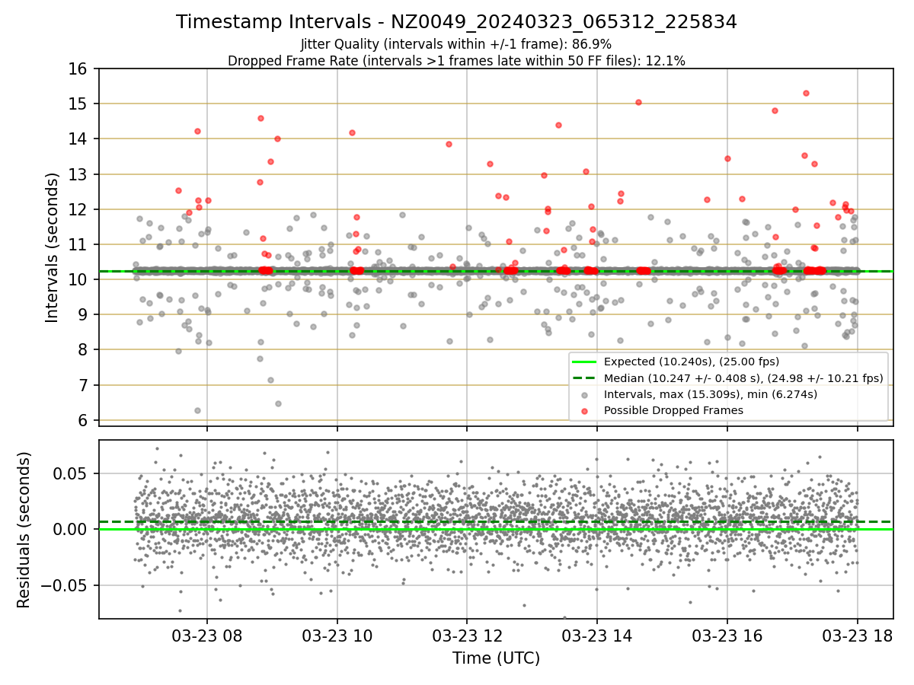Click the 'Residuals (seconds)' y-axis label
Viewport: 914px width, 685px height.
pyautogui.click(x=24, y=530)
